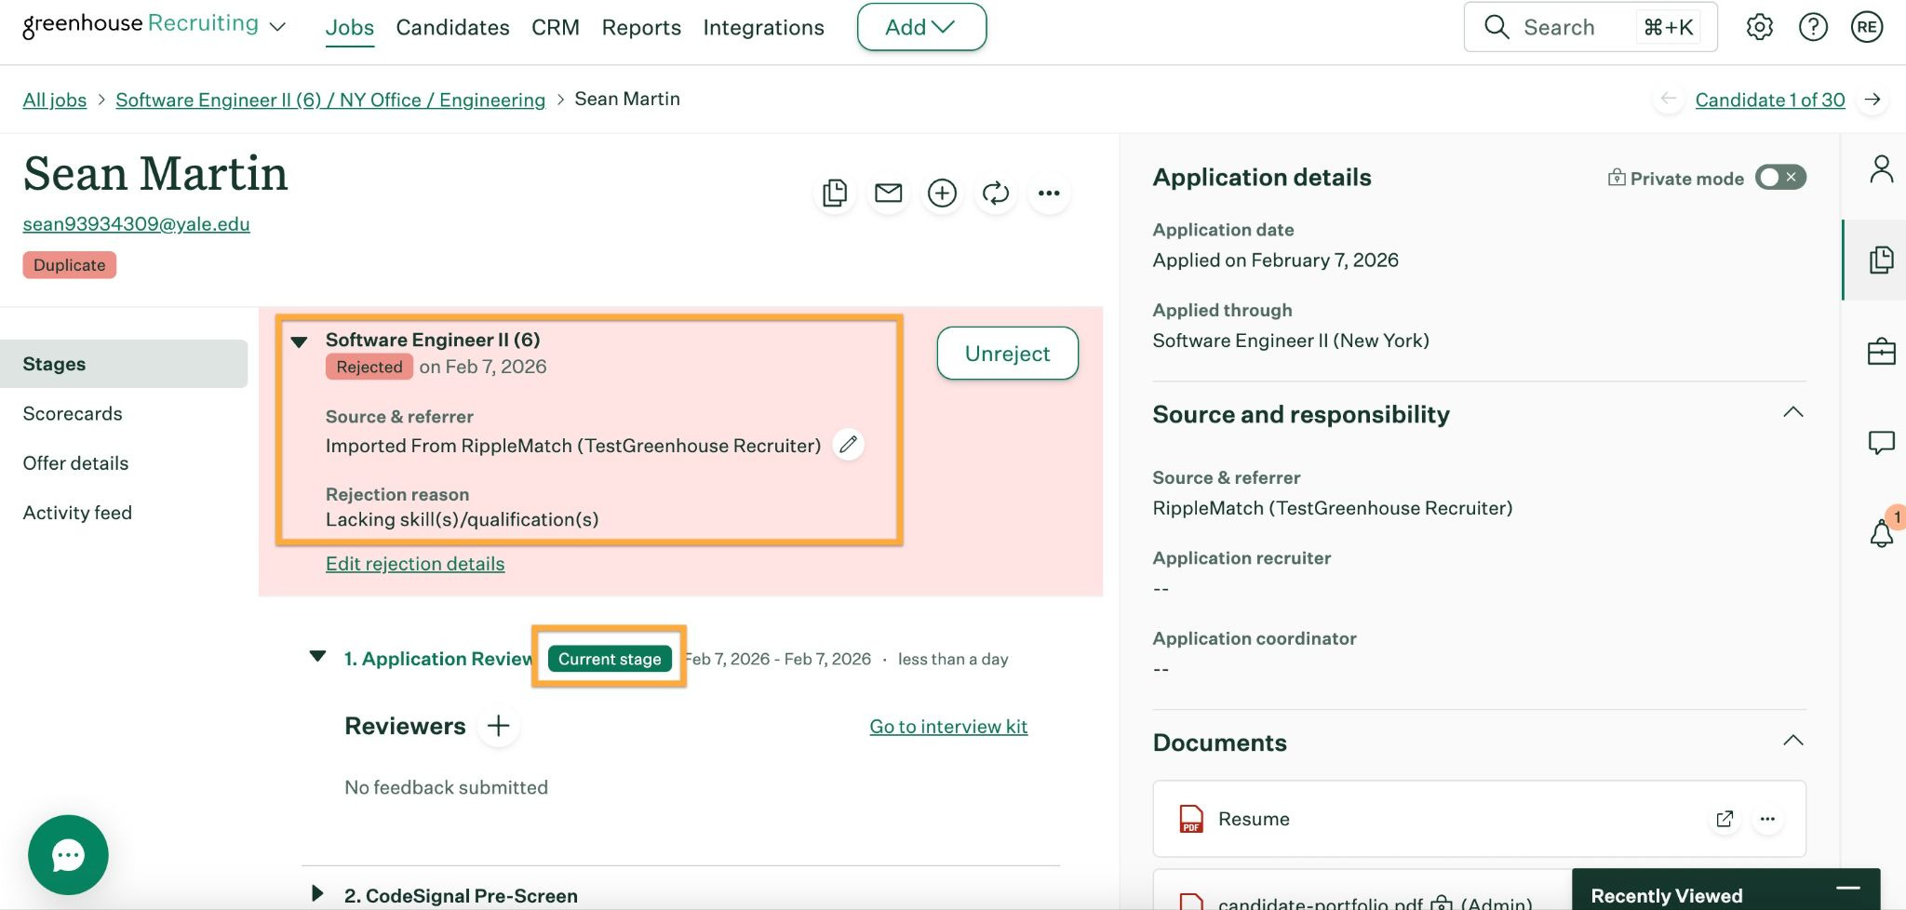
Task: Click the candidate email address link
Action: (x=136, y=224)
